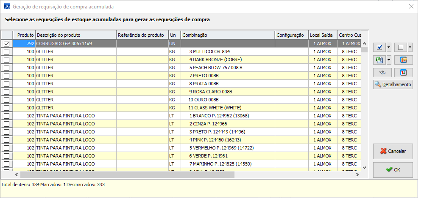The width and height of the screenshot is (424, 201).
Task: Click the LT unit cell of 2 CINZA row
Action: tap(175, 124)
